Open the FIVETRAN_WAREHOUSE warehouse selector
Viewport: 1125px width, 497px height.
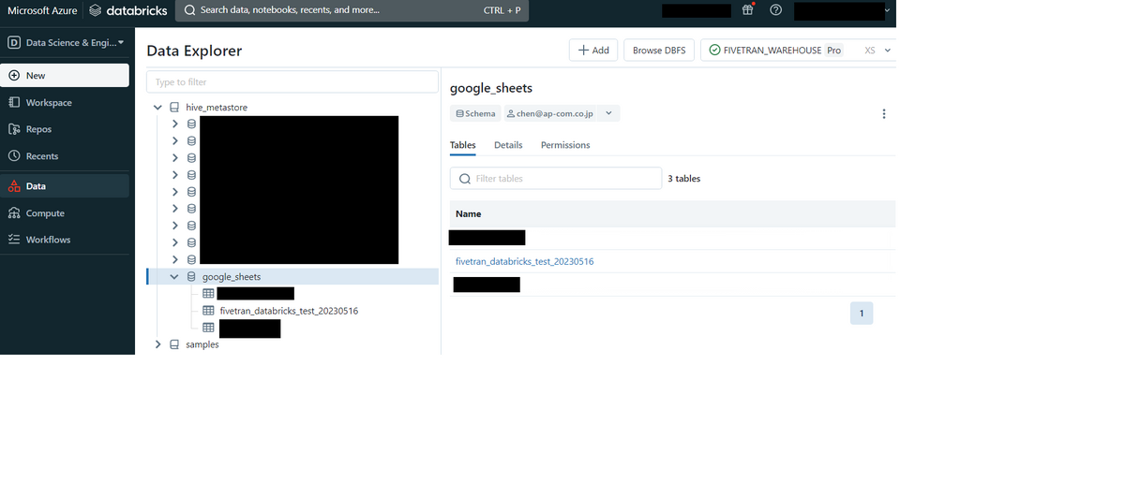pyautogui.click(x=799, y=51)
